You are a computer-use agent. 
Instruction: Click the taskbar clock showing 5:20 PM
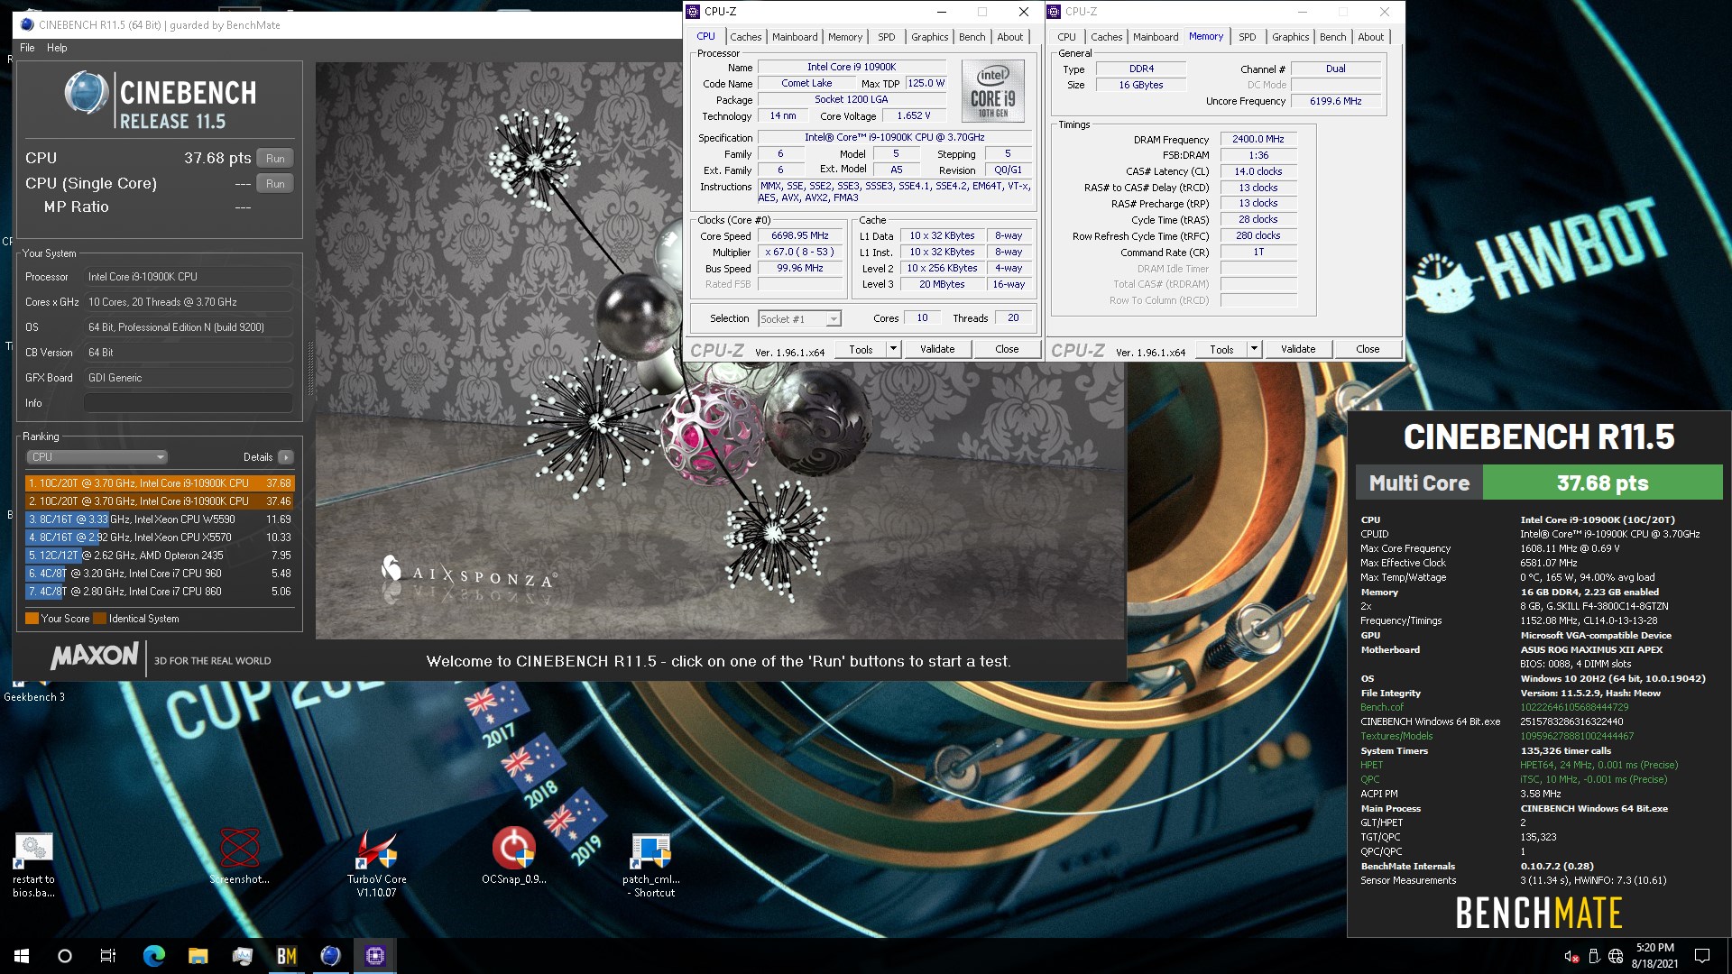[x=1654, y=956]
